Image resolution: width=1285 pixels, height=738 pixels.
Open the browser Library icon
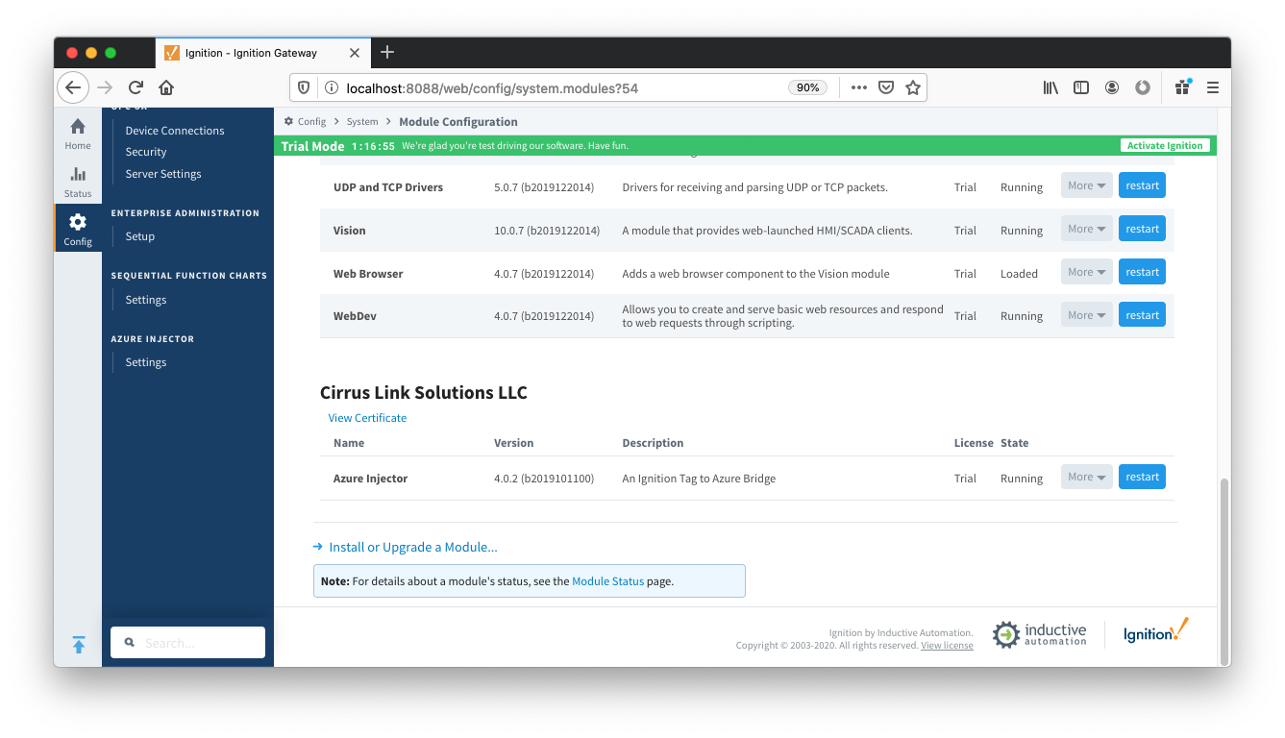pos(1050,87)
